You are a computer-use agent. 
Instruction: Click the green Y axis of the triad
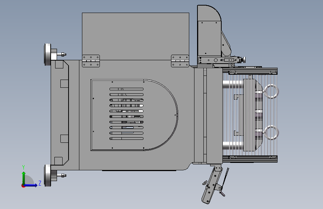[24, 178]
